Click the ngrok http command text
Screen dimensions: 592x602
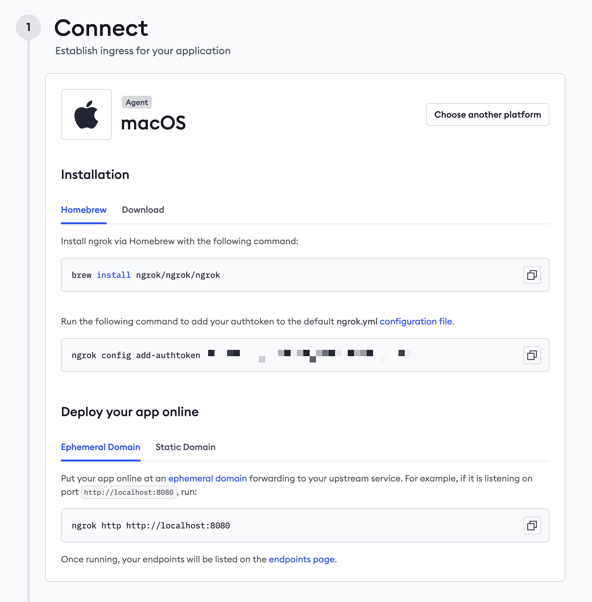(151, 526)
